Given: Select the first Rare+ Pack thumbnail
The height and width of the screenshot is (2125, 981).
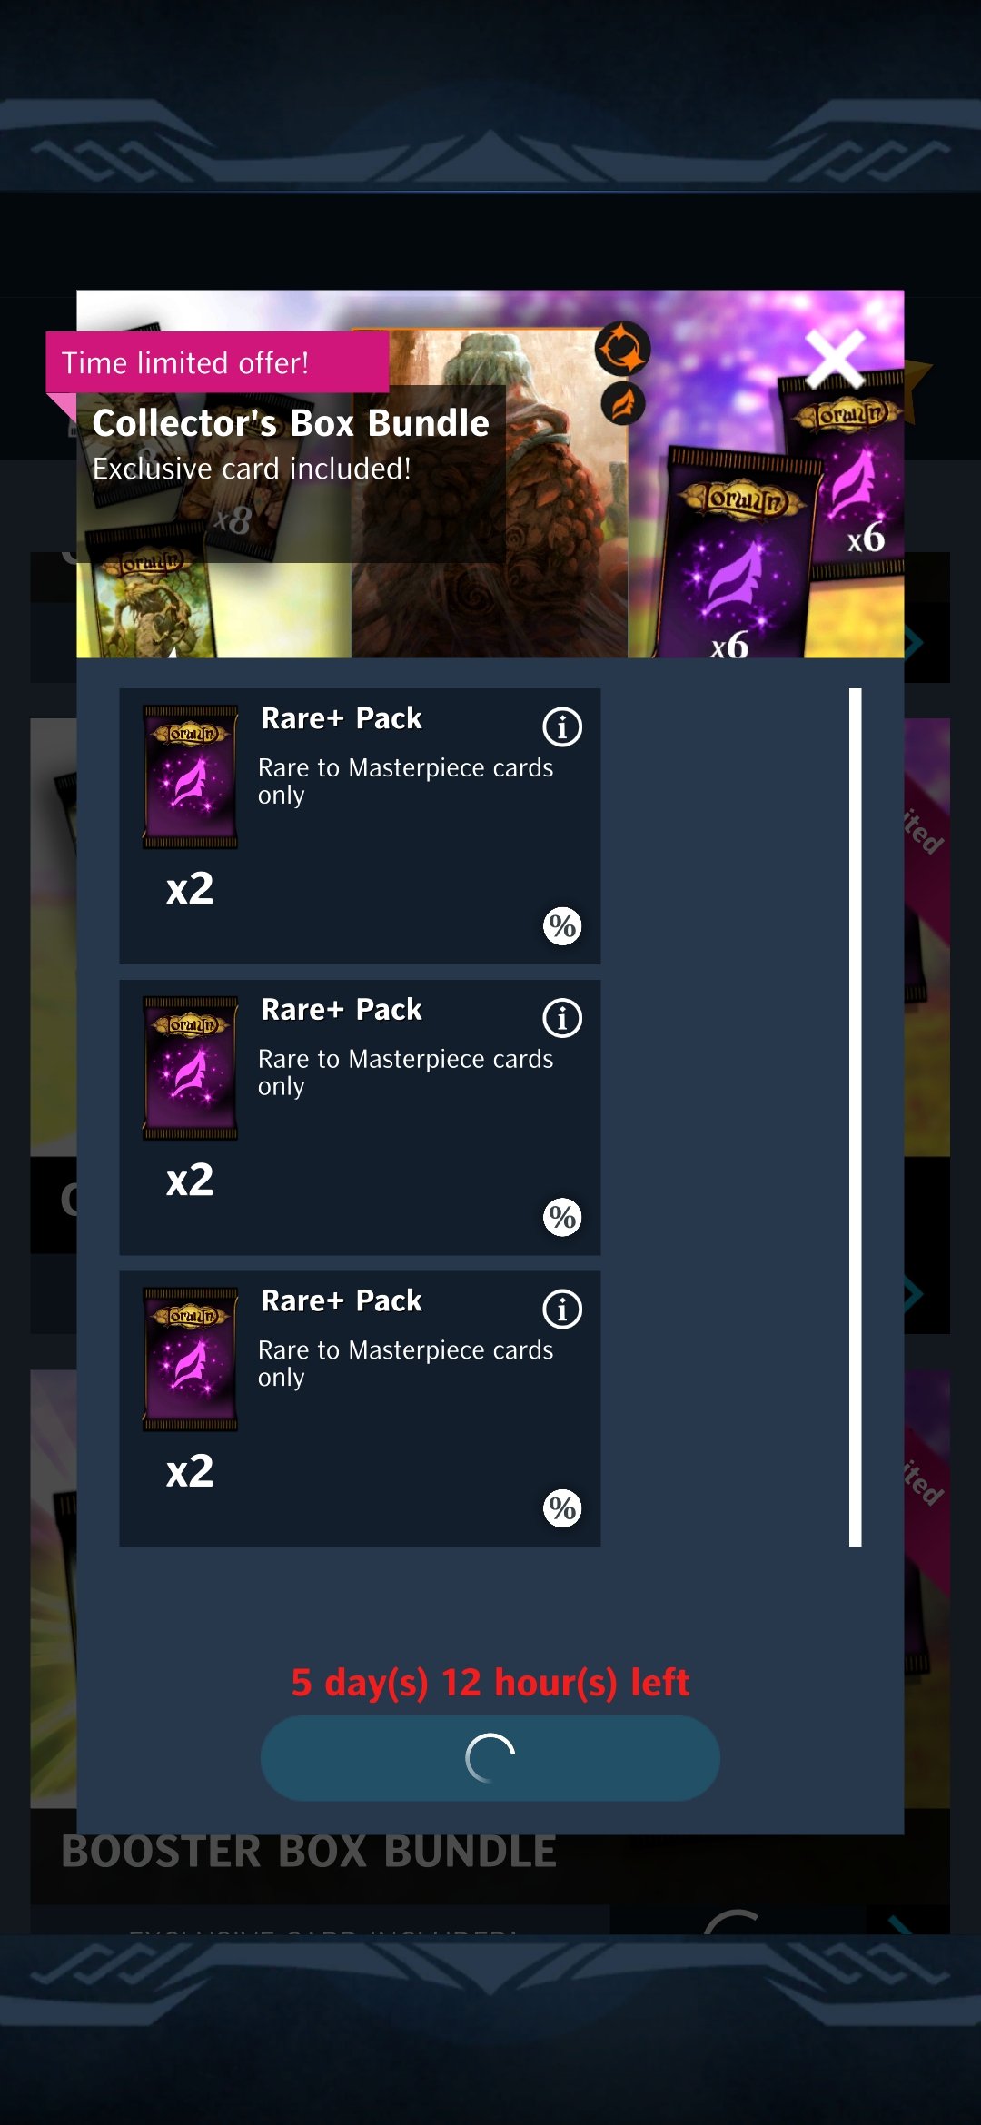Looking at the screenshot, I should click(x=190, y=776).
